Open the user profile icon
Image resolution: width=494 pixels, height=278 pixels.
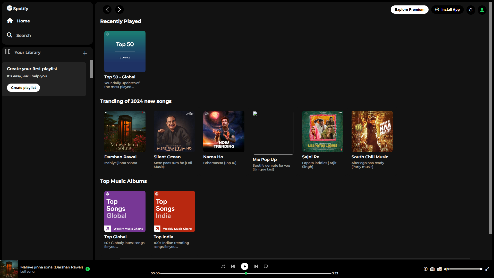[x=482, y=10]
